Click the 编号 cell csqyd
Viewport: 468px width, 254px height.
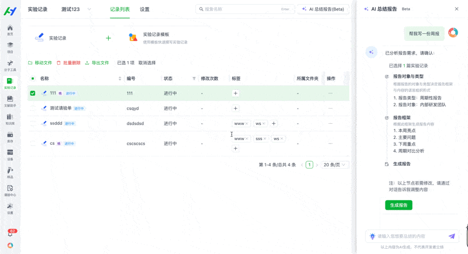(133, 109)
